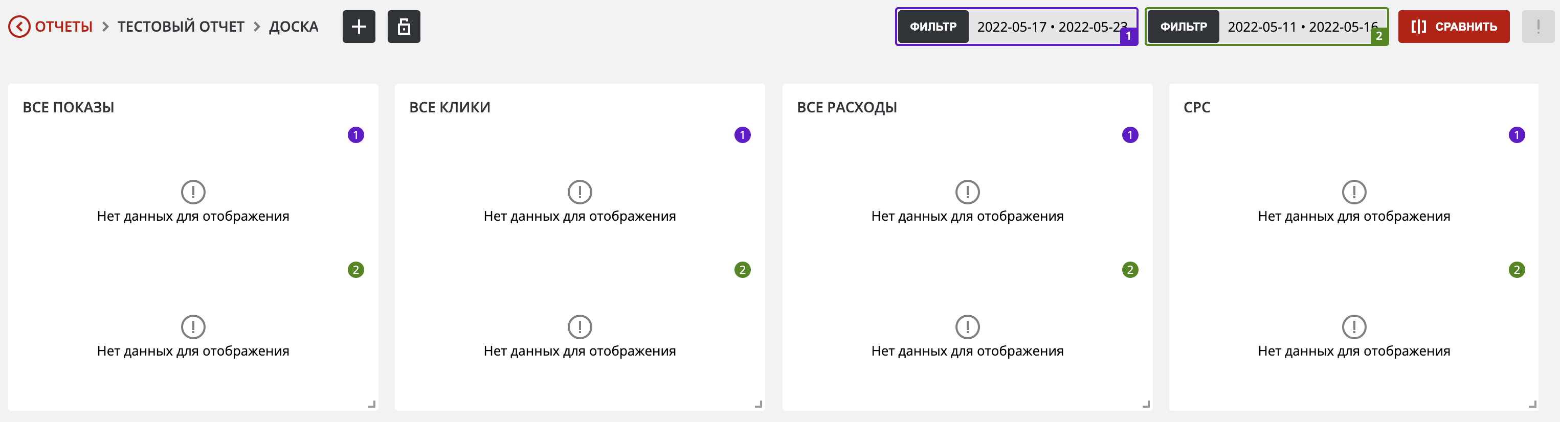Click the back arrow icon beside ОТЧЕТЫ

coord(19,27)
